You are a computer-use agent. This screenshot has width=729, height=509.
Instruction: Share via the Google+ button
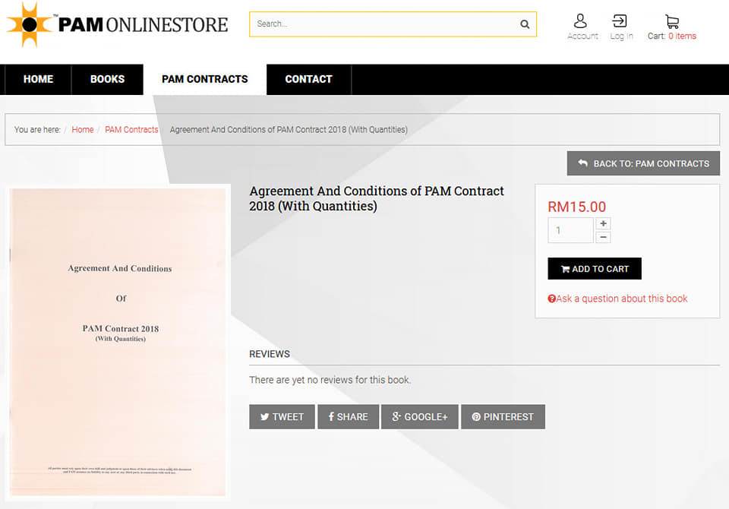(x=419, y=416)
